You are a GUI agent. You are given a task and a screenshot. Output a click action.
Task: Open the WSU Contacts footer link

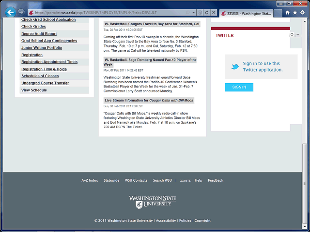tap(136, 180)
